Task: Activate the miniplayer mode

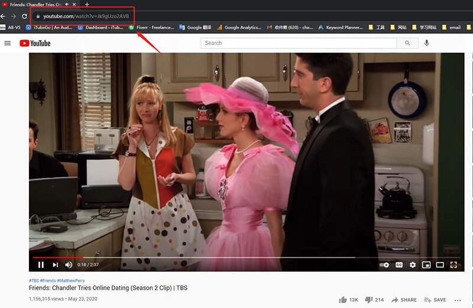Action: [x=426, y=265]
